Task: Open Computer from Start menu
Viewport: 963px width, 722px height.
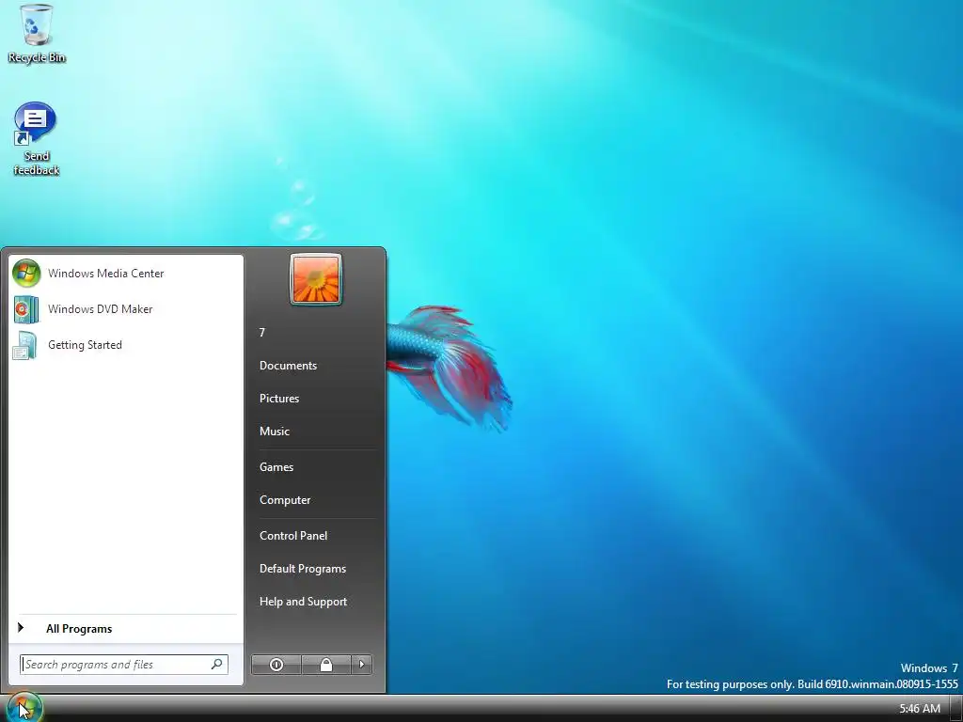Action: pos(315,500)
